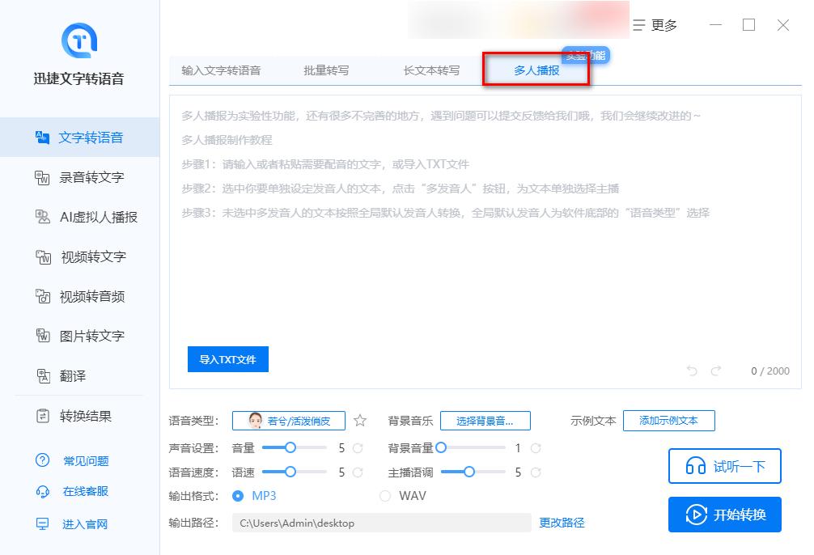This screenshot has width=814, height=555.
Task: Select WAV output format
Action: 385,495
